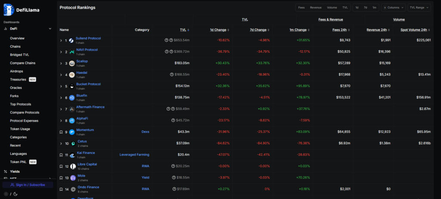Screen dimensions: 441x199
Task: Click the Aftermath Finance logo icon
Action: pos(72,109)
